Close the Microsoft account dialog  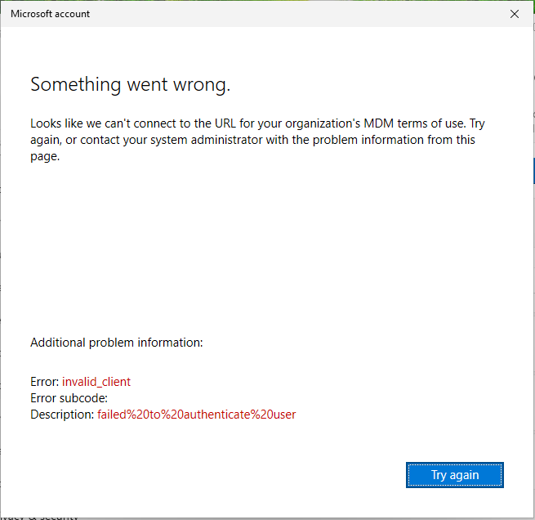tap(514, 14)
